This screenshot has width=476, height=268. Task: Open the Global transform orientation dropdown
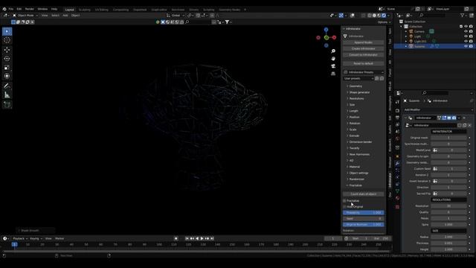[x=176, y=15]
